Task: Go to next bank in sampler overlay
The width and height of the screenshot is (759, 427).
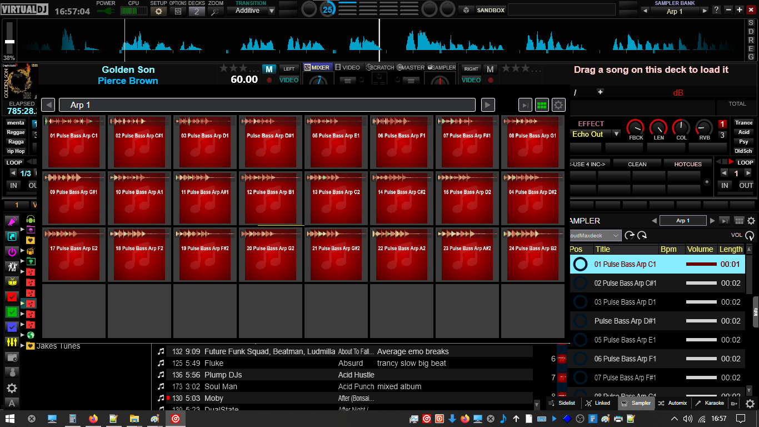Action: (488, 105)
